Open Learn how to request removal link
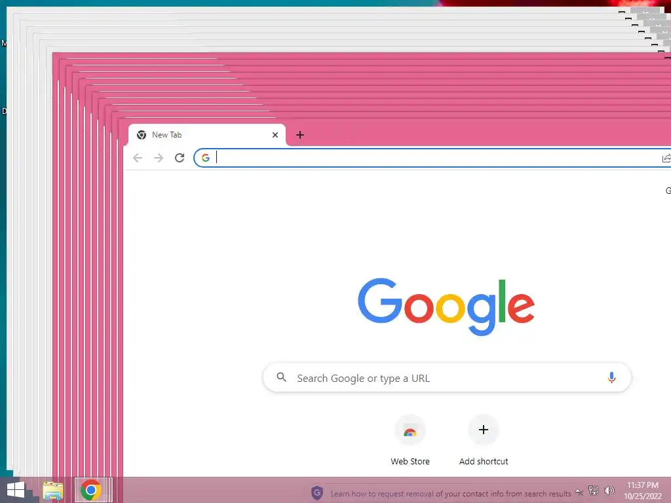The image size is (671, 503). (x=451, y=494)
